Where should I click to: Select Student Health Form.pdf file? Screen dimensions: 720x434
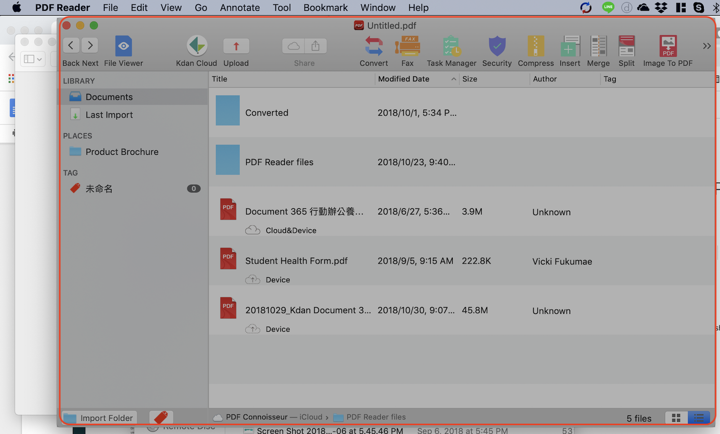pyautogui.click(x=296, y=261)
